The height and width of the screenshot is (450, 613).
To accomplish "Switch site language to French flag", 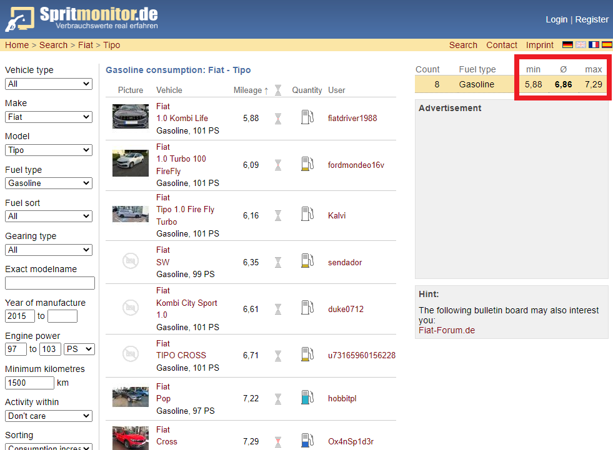I will click(x=594, y=44).
